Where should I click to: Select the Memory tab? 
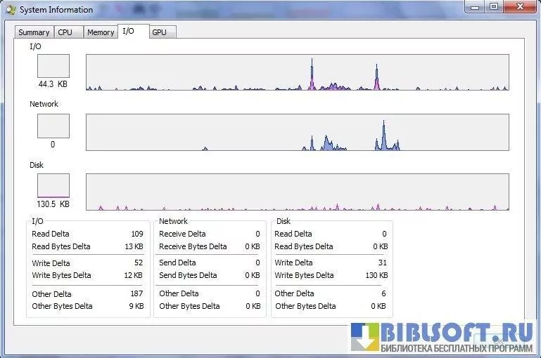click(101, 32)
